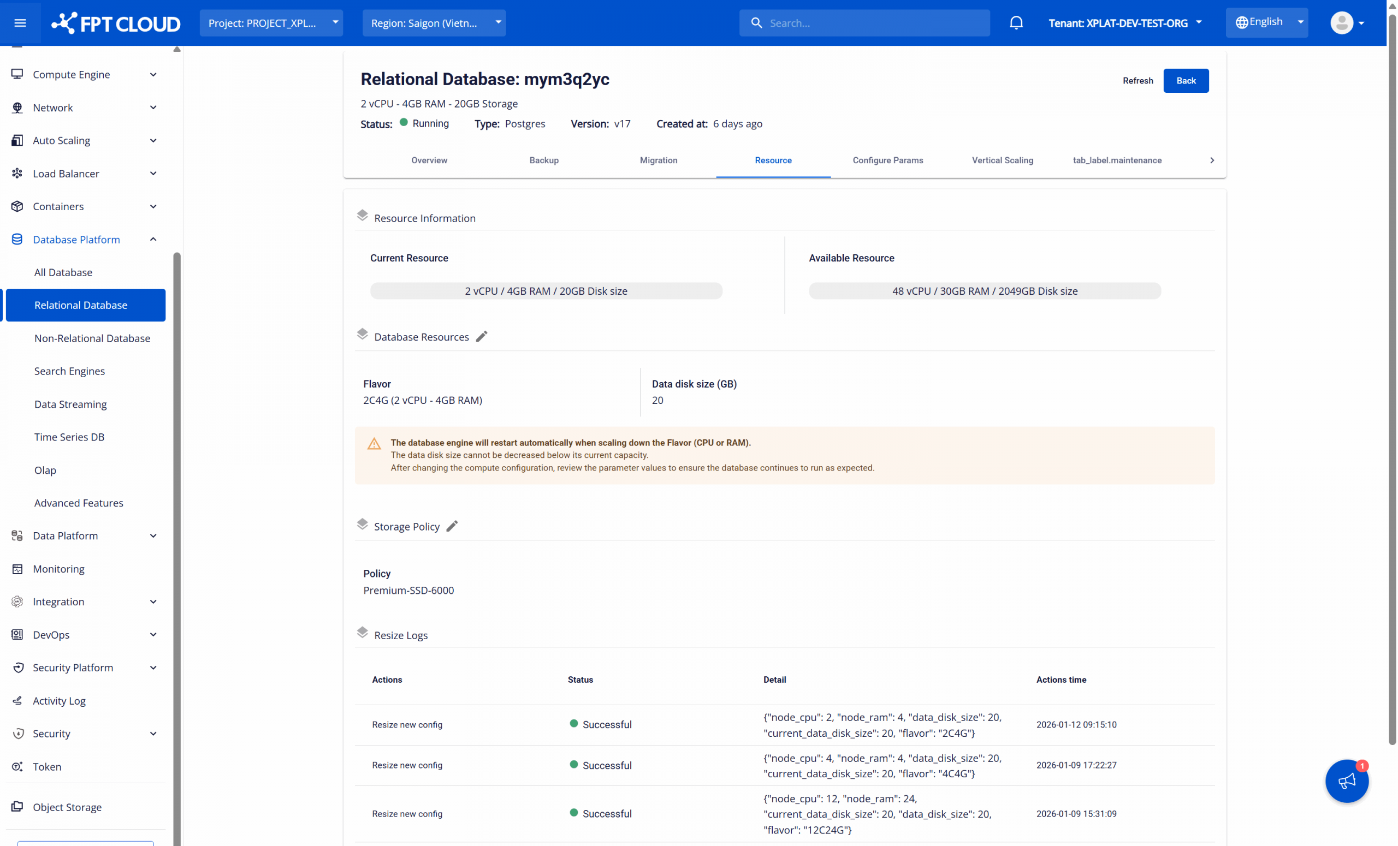The width and height of the screenshot is (1398, 846).
Task: Click the hamburger menu icon
Action: click(20, 23)
